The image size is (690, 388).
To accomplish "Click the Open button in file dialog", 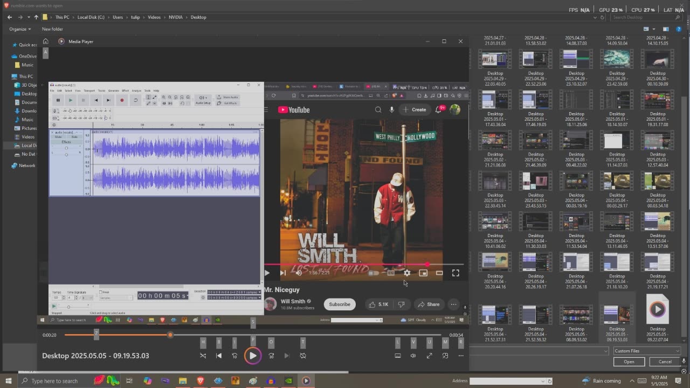I will (x=629, y=362).
